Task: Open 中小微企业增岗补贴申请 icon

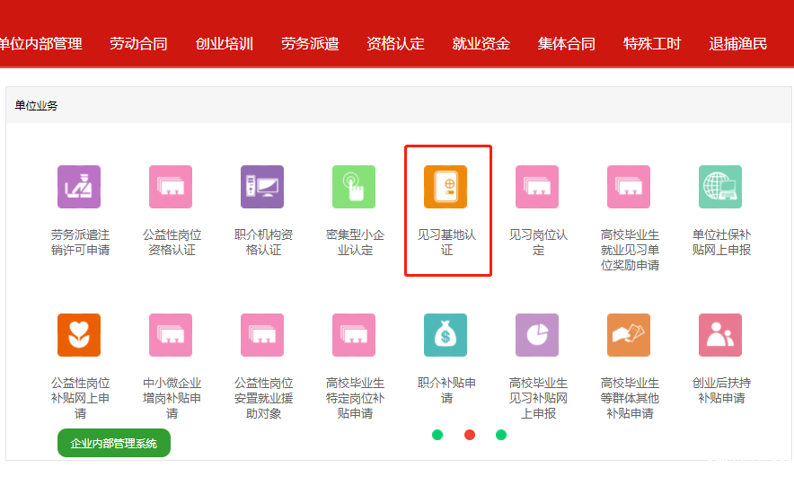Action: (x=171, y=335)
